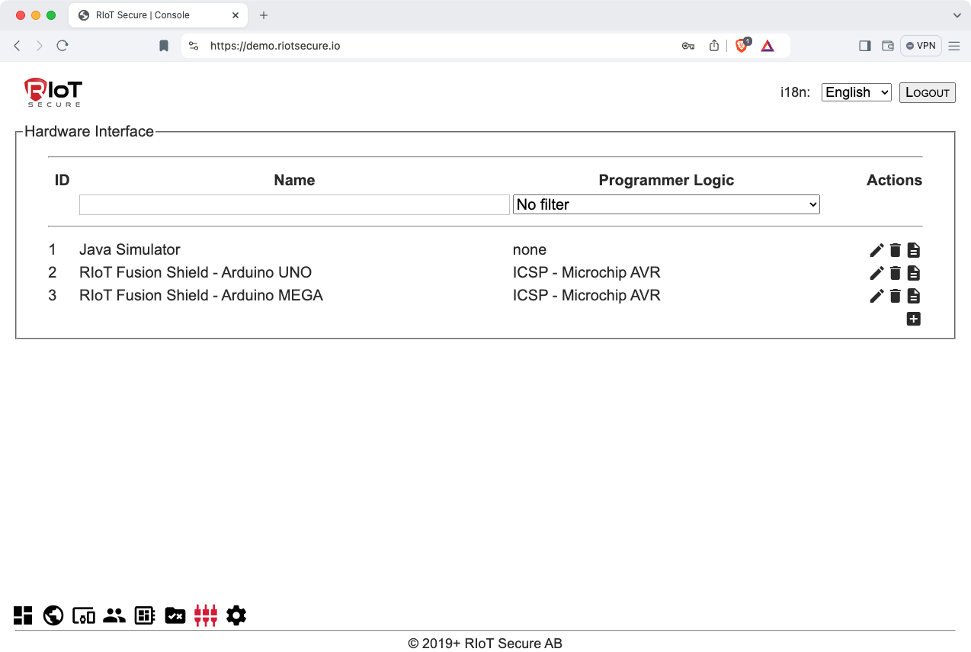Add a new hardware interface with plus icon
The width and height of the screenshot is (971, 652).
(914, 319)
